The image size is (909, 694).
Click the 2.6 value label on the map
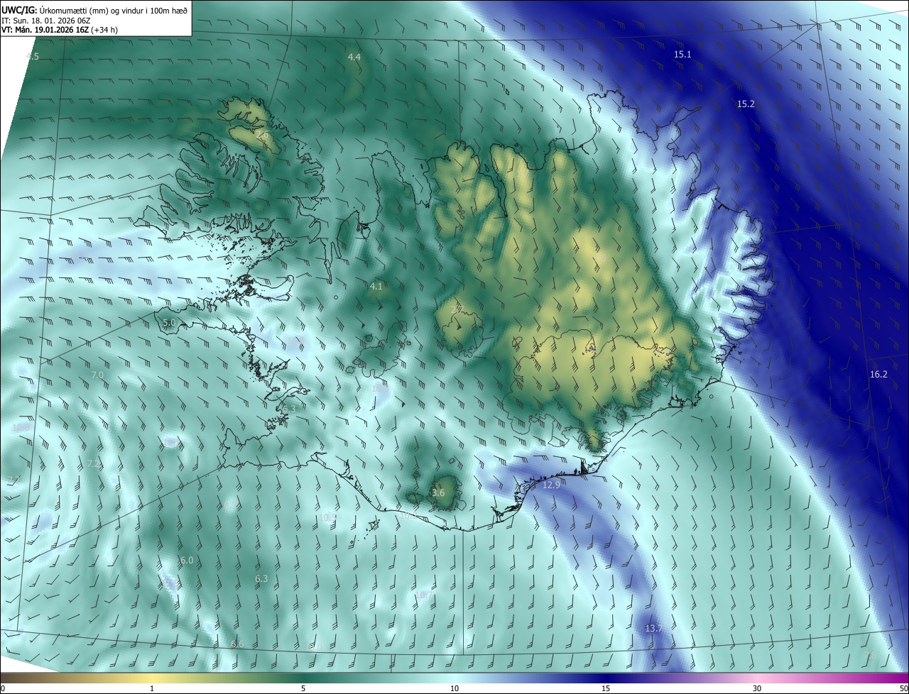[263, 135]
